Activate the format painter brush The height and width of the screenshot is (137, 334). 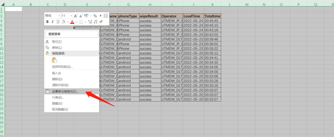pyautogui.click(x=101, y=22)
